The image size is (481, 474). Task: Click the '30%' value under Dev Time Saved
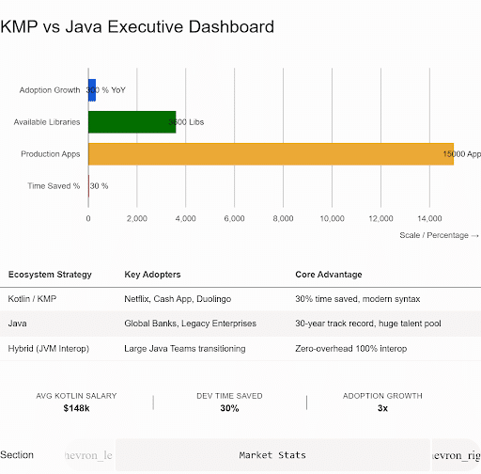pyautogui.click(x=229, y=408)
